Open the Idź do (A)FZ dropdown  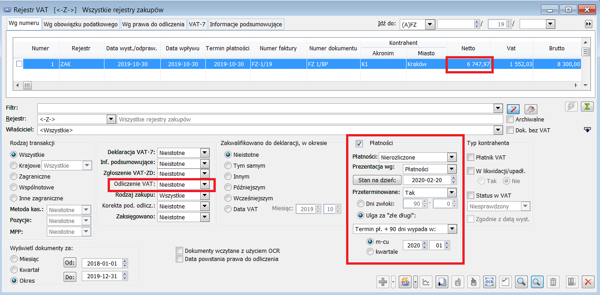click(430, 24)
